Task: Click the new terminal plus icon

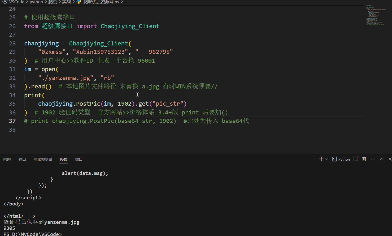Action: pos(321,159)
